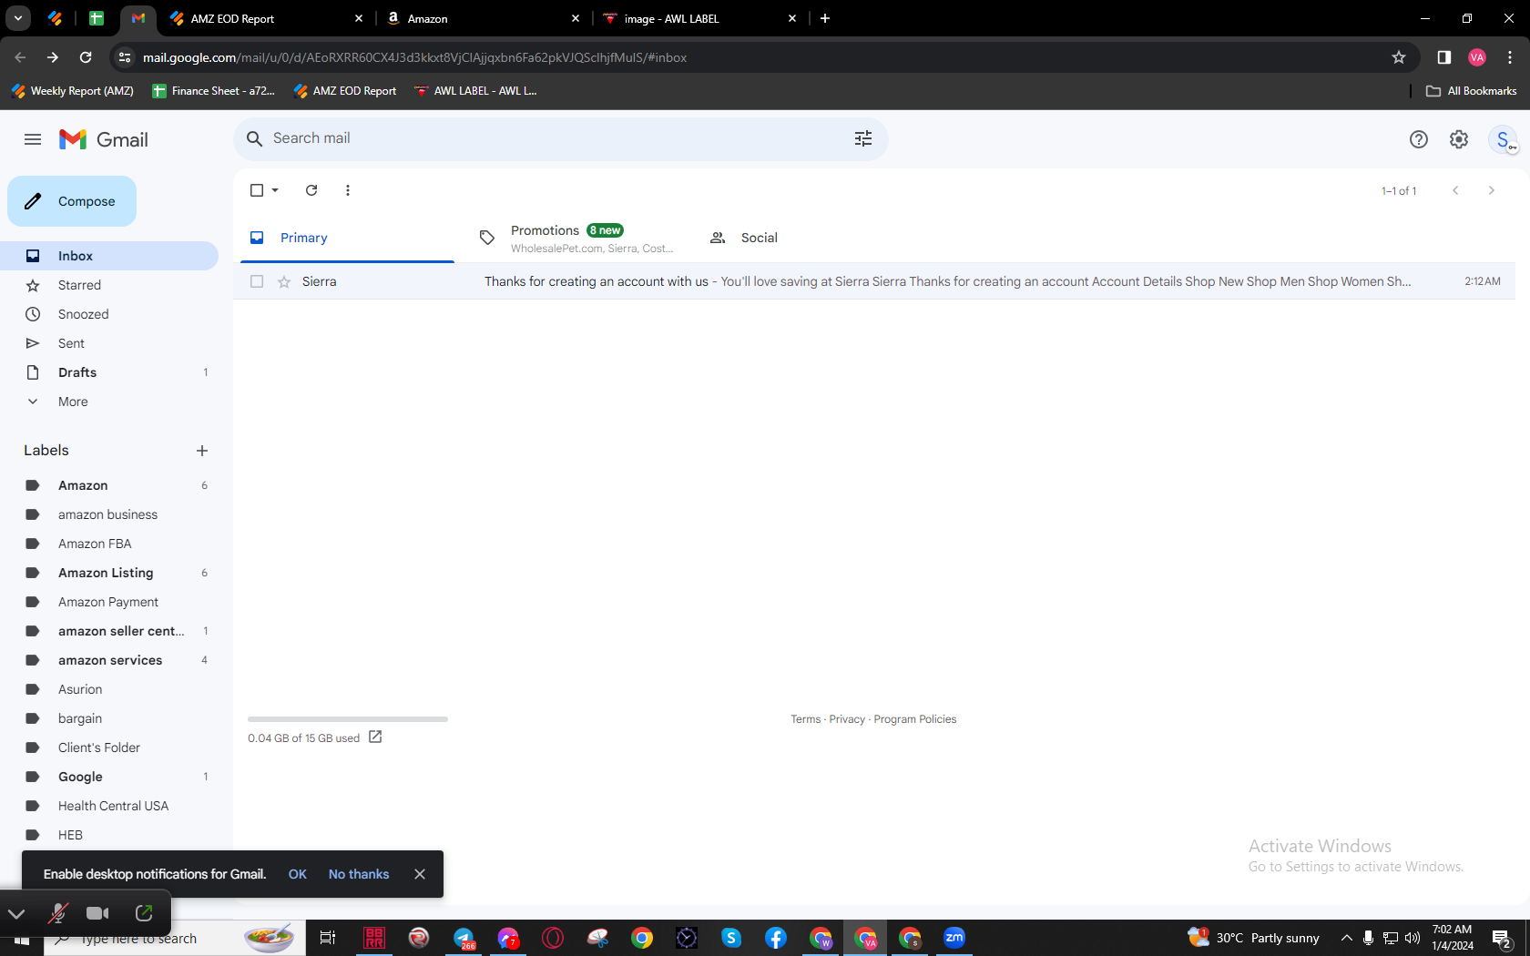Open storage management external link icon
The width and height of the screenshot is (1530, 956).
point(375,737)
